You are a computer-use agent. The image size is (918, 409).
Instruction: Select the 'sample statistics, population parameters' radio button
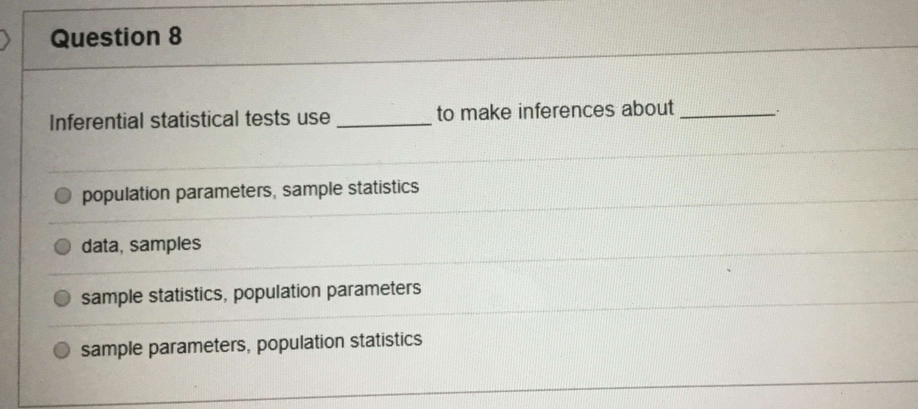tap(62, 299)
